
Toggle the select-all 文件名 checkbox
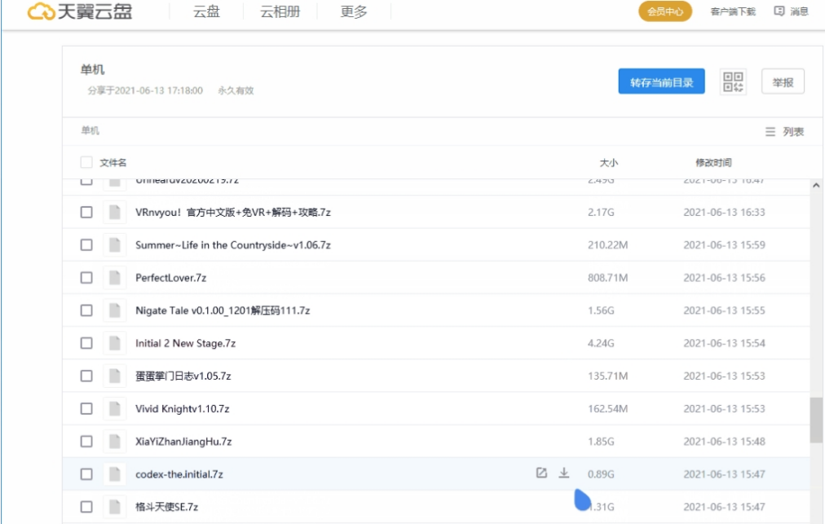86,163
